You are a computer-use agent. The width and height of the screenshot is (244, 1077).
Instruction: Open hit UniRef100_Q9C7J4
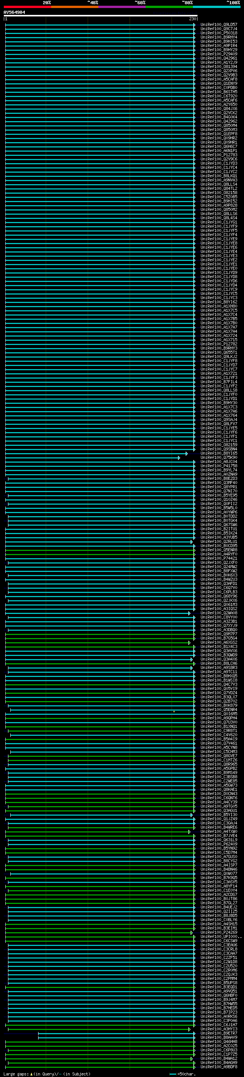(x=219, y=29)
